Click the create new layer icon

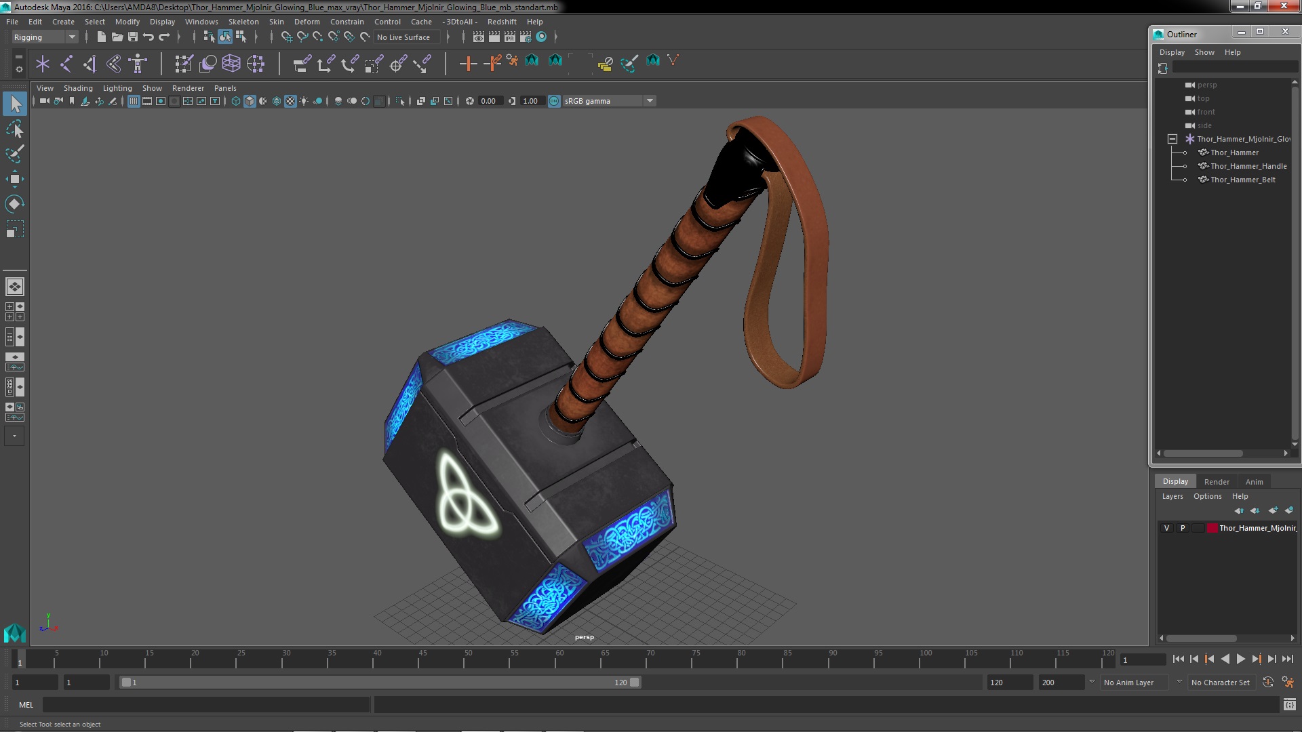coord(1273,510)
